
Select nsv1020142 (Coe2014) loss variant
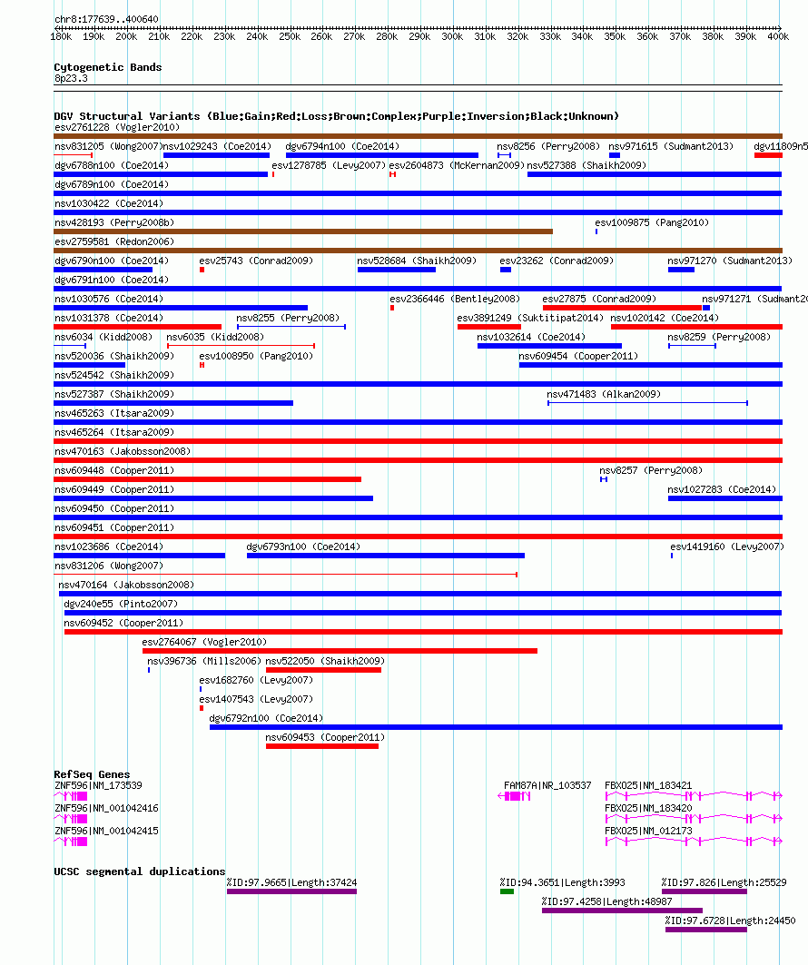point(696,327)
